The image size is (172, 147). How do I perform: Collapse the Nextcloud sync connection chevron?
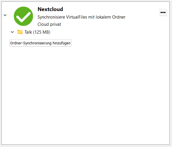[x=5, y=15]
